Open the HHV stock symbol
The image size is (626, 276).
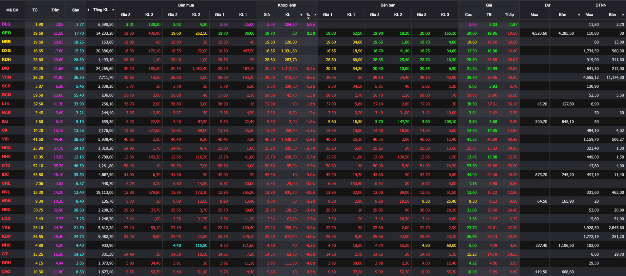pos(6,157)
